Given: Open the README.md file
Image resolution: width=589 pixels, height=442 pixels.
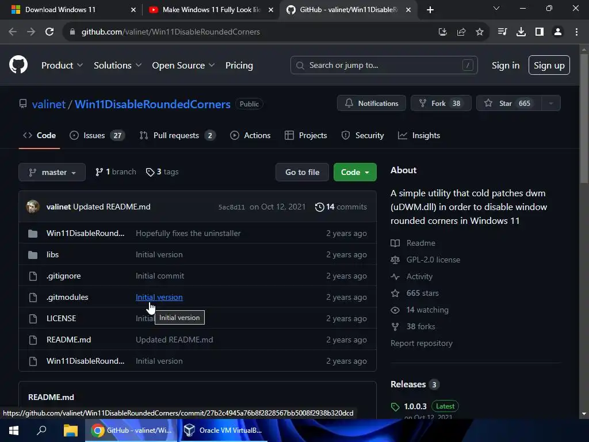Looking at the screenshot, I should pos(69,340).
